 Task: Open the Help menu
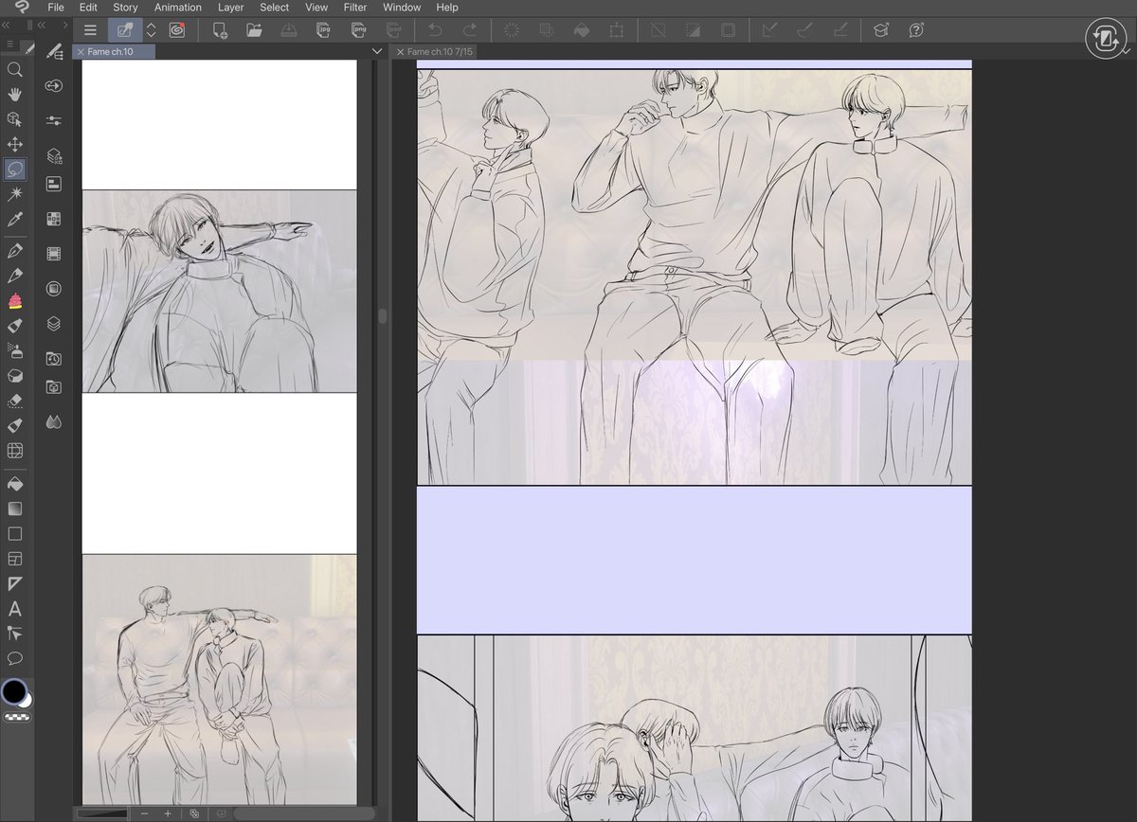click(447, 8)
